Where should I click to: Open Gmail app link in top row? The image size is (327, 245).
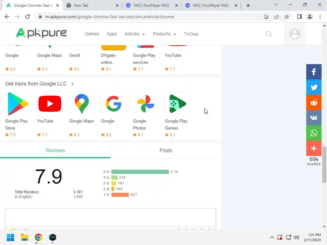(74, 56)
